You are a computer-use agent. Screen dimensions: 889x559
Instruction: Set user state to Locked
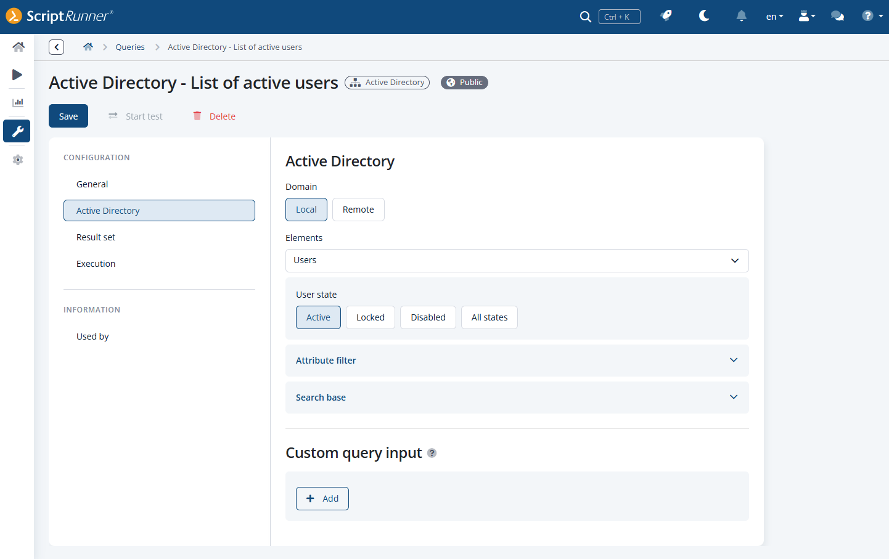coord(370,317)
